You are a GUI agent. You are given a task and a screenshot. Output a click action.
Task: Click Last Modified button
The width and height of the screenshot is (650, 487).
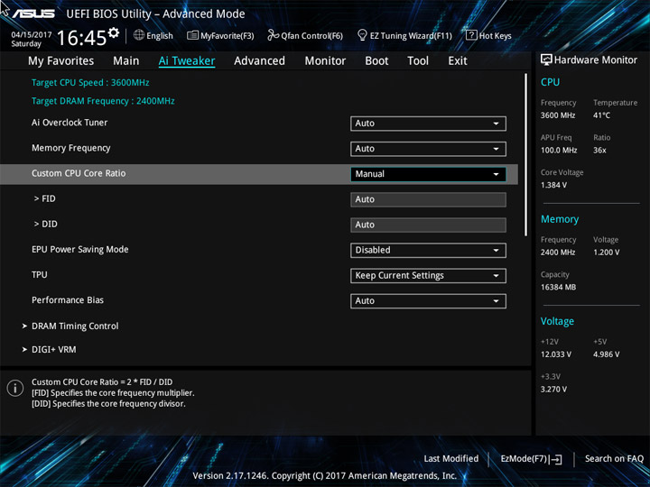451,458
